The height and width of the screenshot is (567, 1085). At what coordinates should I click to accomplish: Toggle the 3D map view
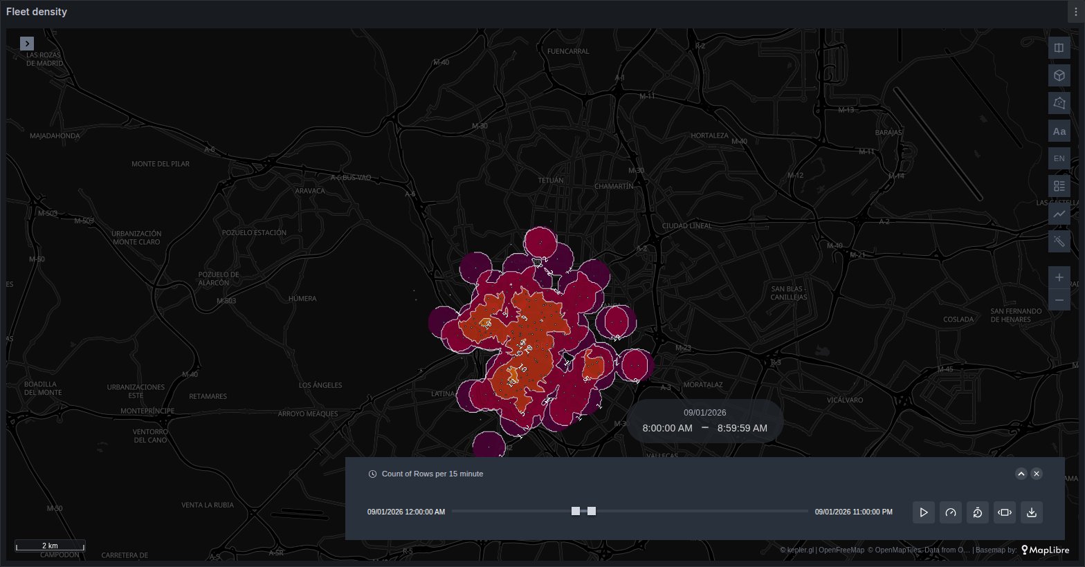pos(1059,75)
